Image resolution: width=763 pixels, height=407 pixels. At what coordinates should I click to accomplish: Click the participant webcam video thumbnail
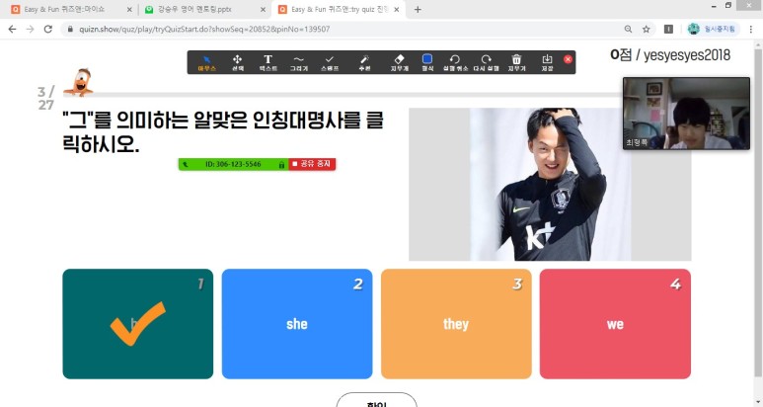[686, 113]
